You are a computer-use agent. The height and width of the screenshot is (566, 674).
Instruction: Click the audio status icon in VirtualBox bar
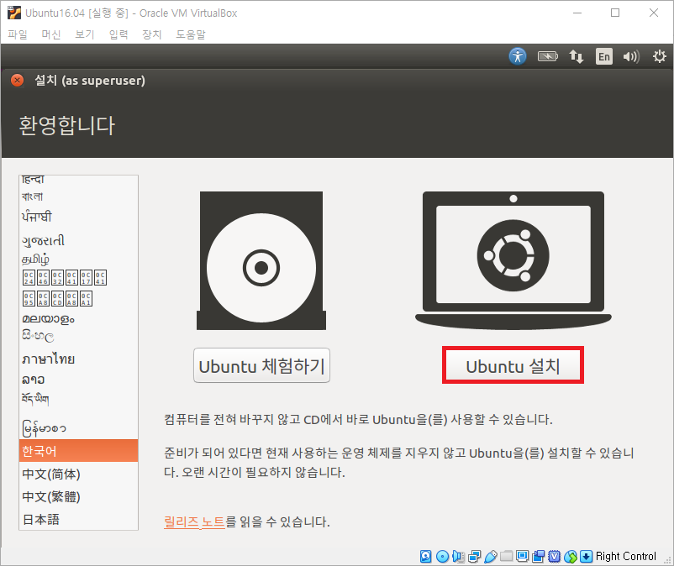pos(458,556)
